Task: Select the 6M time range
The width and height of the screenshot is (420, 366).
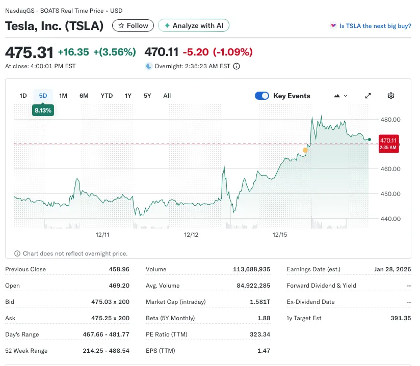Action: point(84,96)
